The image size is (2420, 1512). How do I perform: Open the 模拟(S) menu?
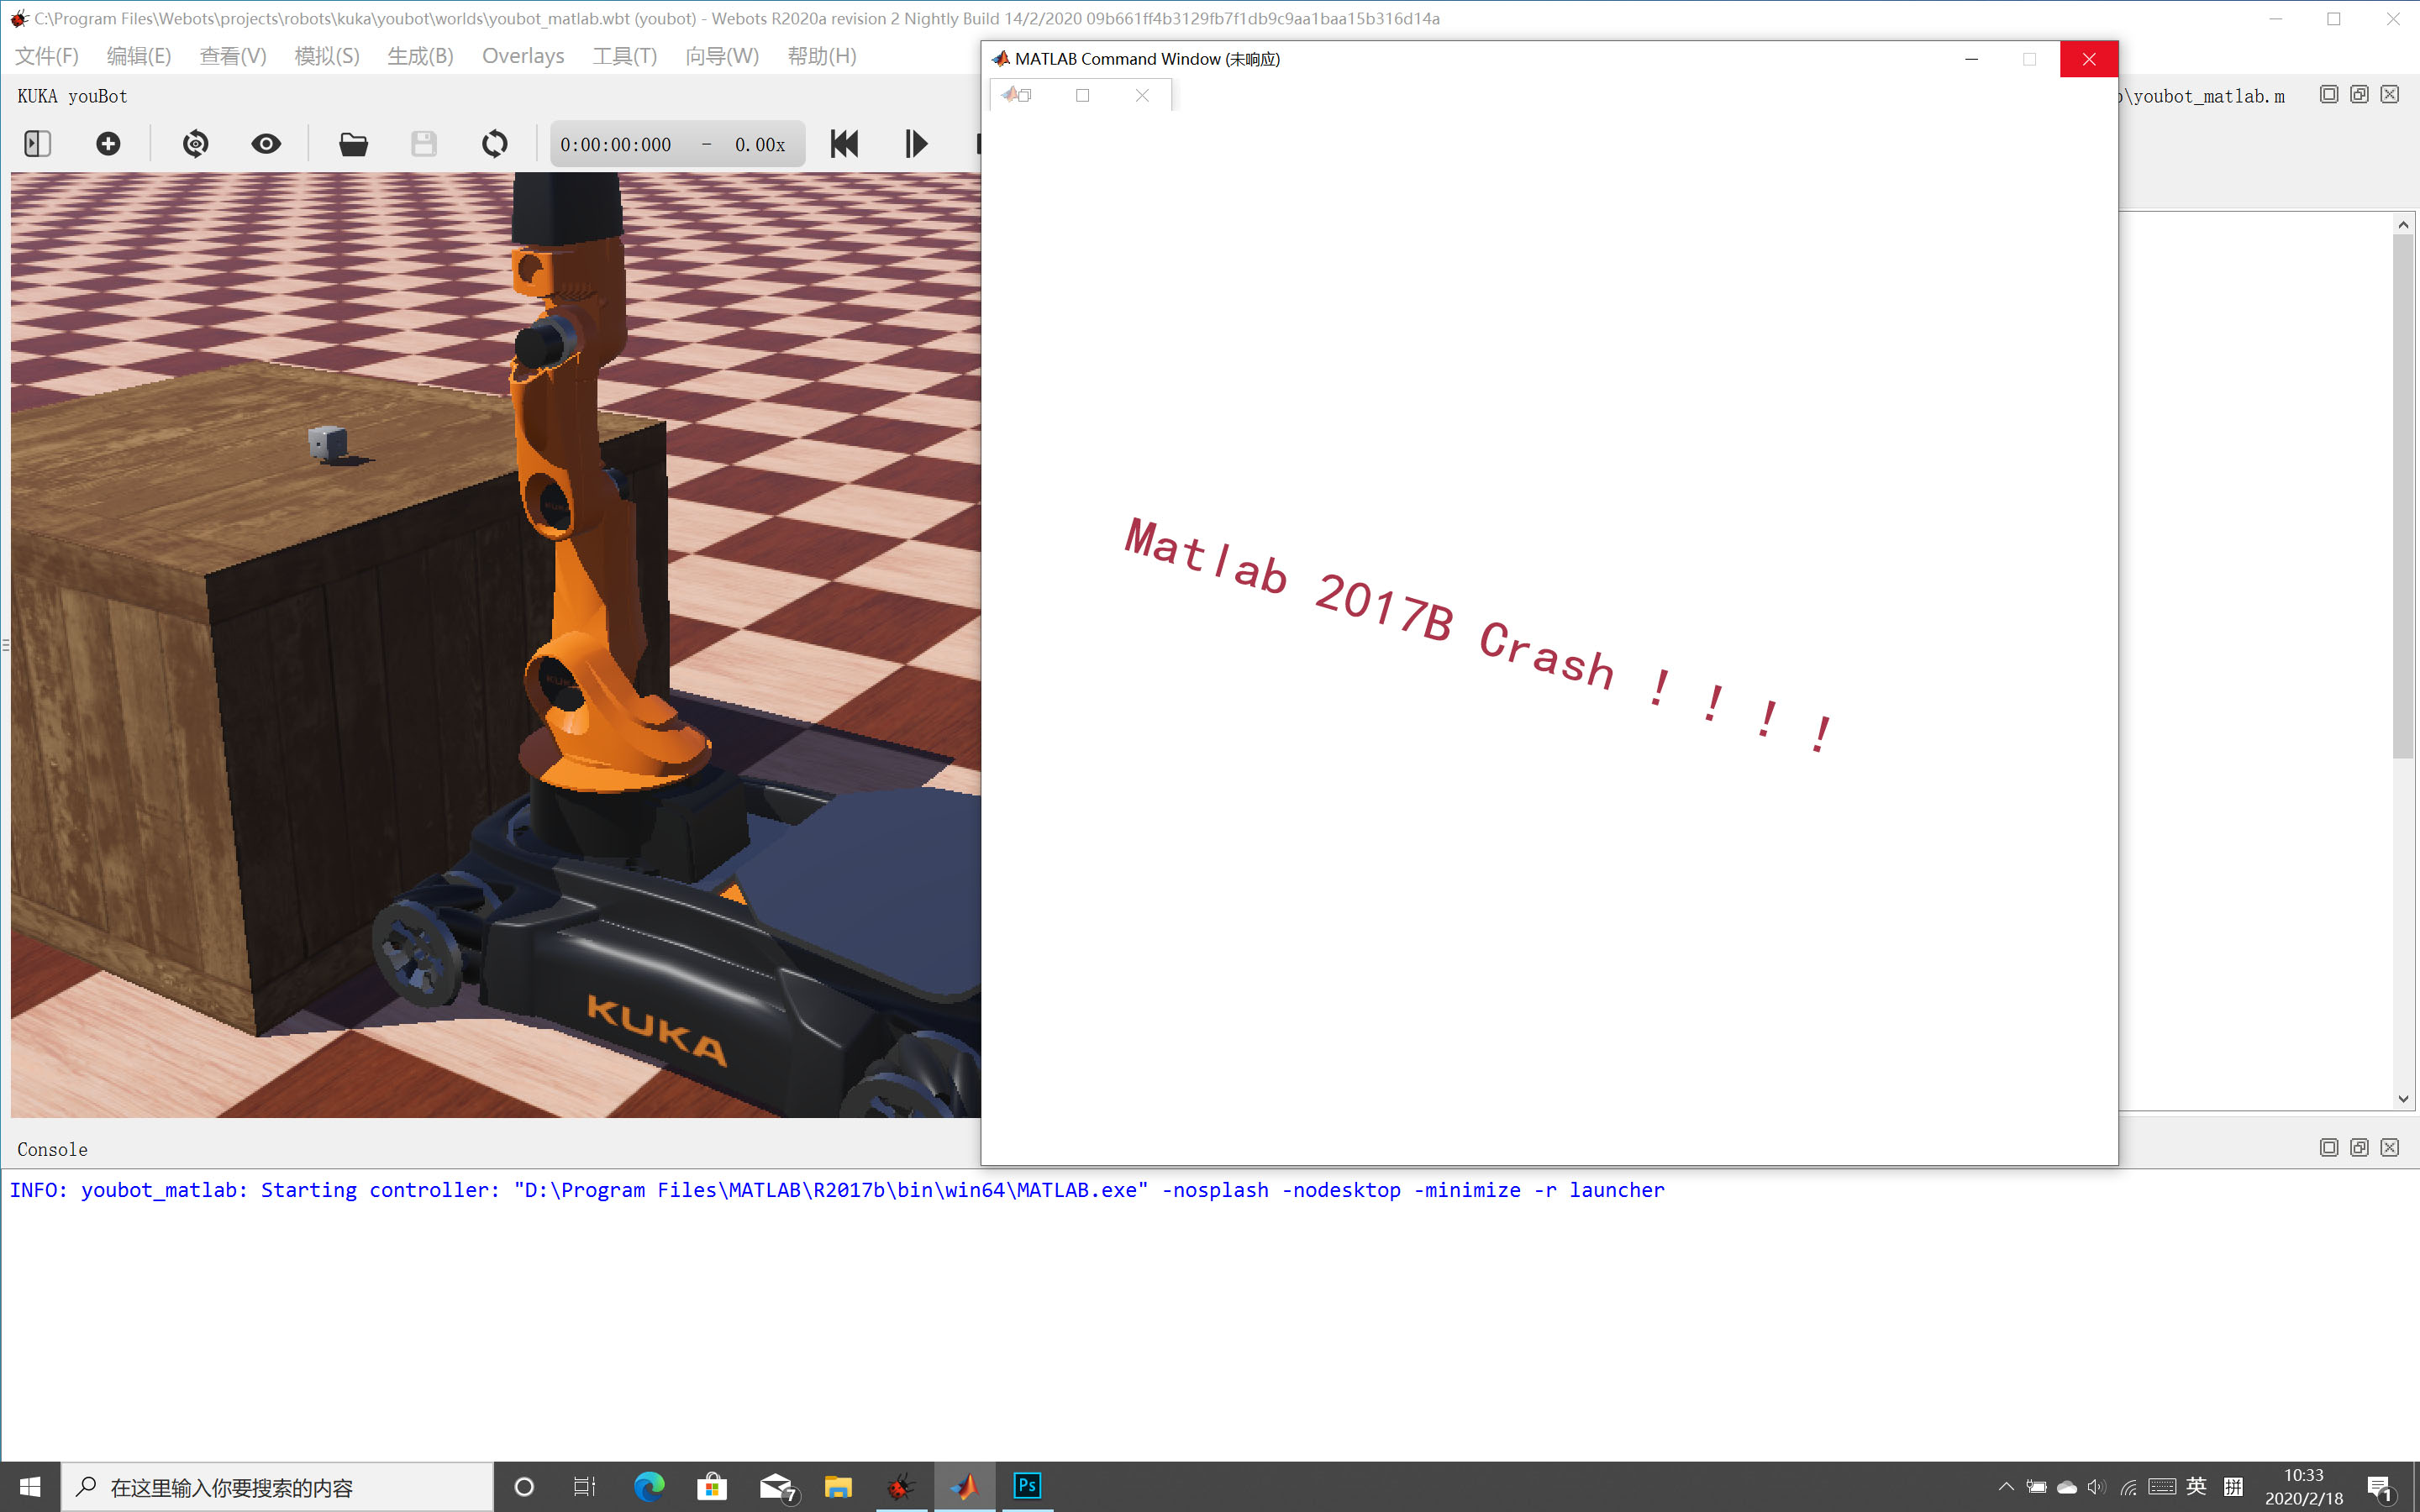pos(327,56)
